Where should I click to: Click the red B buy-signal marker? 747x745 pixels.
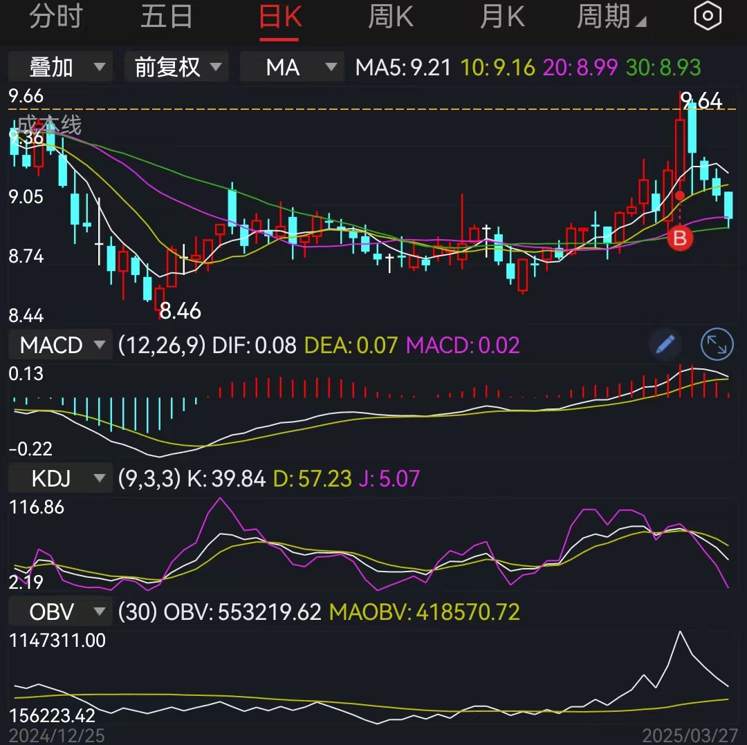click(679, 239)
